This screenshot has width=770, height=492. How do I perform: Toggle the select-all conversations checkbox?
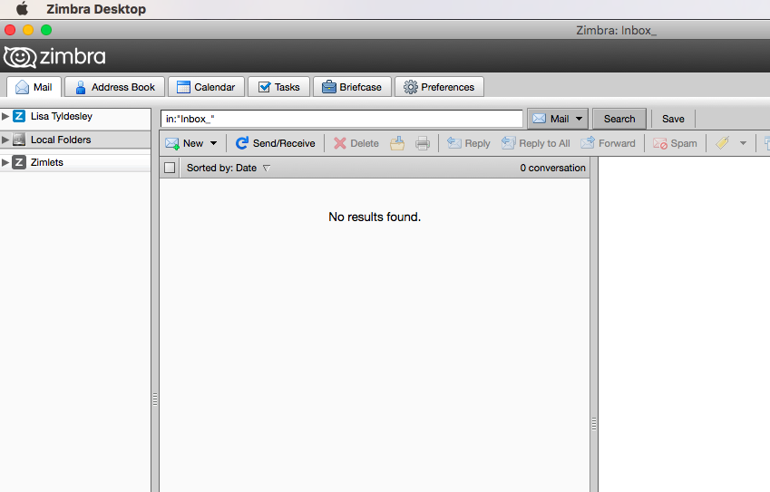click(x=170, y=168)
